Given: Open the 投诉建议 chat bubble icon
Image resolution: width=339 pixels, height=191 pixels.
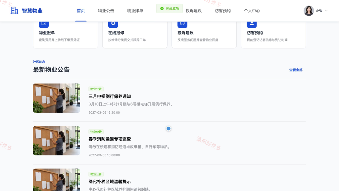Looking at the screenshot, I should [x=182, y=25].
